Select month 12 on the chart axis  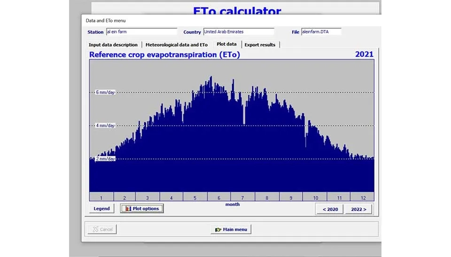point(362,198)
